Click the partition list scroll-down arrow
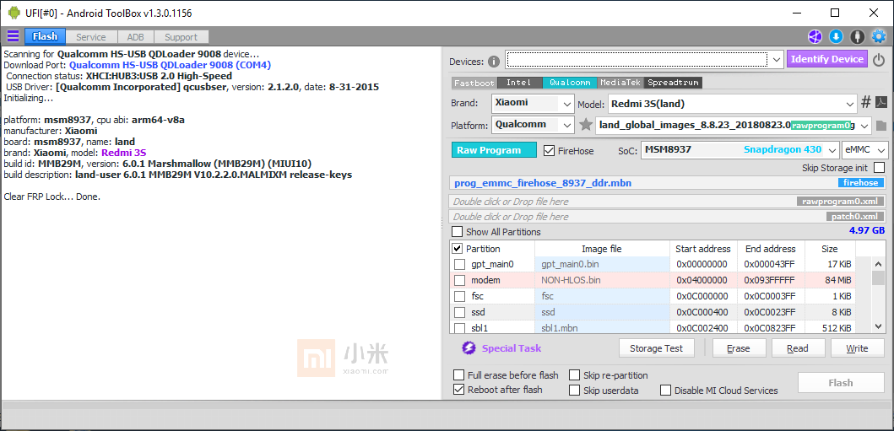 coord(879,326)
